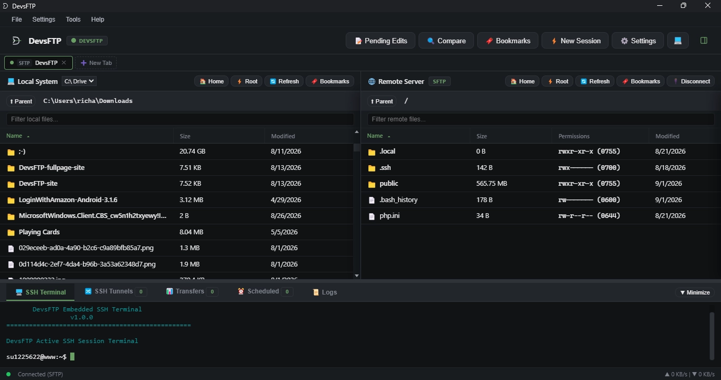Open Remote Server Bookmarks

tap(641, 81)
